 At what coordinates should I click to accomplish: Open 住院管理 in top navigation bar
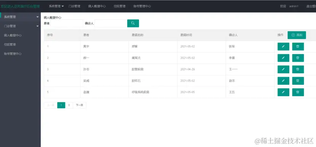(x=120, y=6)
